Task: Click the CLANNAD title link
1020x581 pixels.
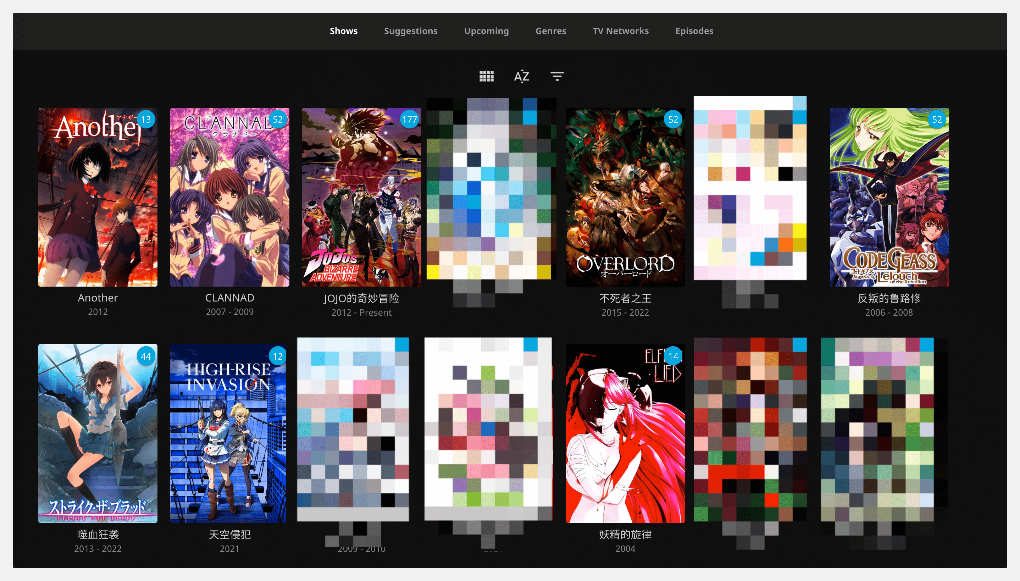Action: tap(230, 298)
